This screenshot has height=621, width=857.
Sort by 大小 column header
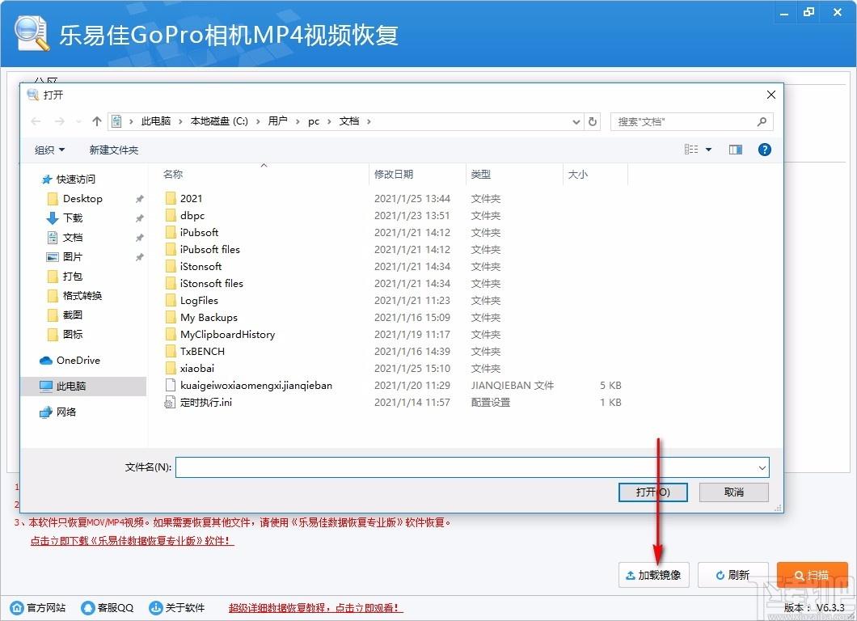tap(578, 175)
